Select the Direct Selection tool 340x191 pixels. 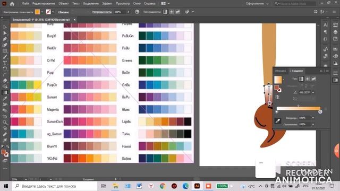[x=5, y=33]
